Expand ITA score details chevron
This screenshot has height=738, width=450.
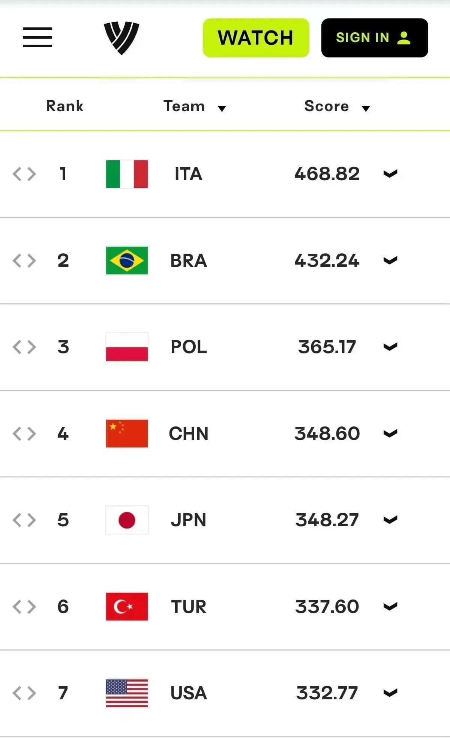pyautogui.click(x=390, y=174)
